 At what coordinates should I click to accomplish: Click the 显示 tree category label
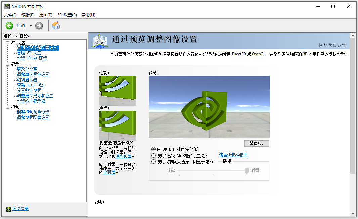pyautogui.click(x=15, y=64)
